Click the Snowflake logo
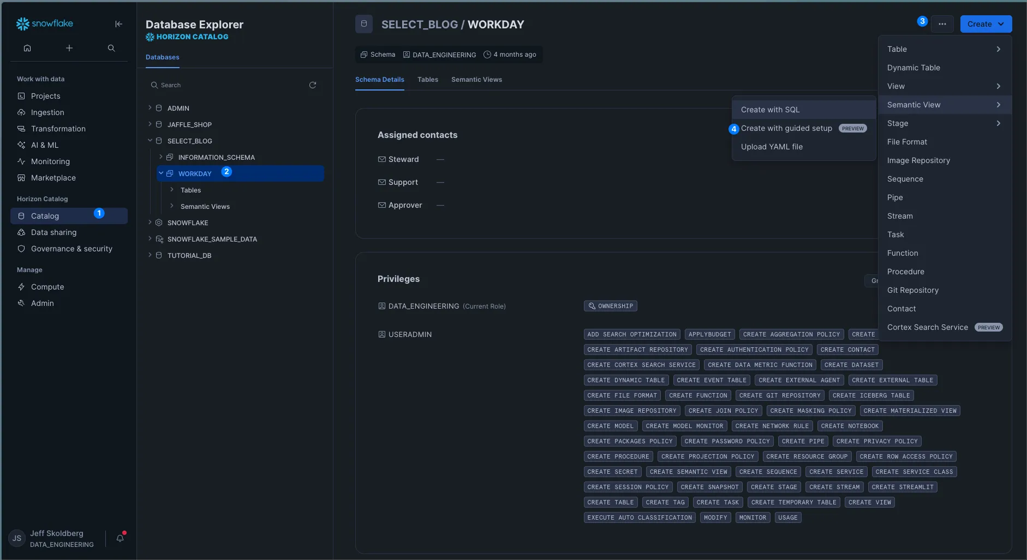Viewport: 1027px width, 560px height. click(x=45, y=23)
